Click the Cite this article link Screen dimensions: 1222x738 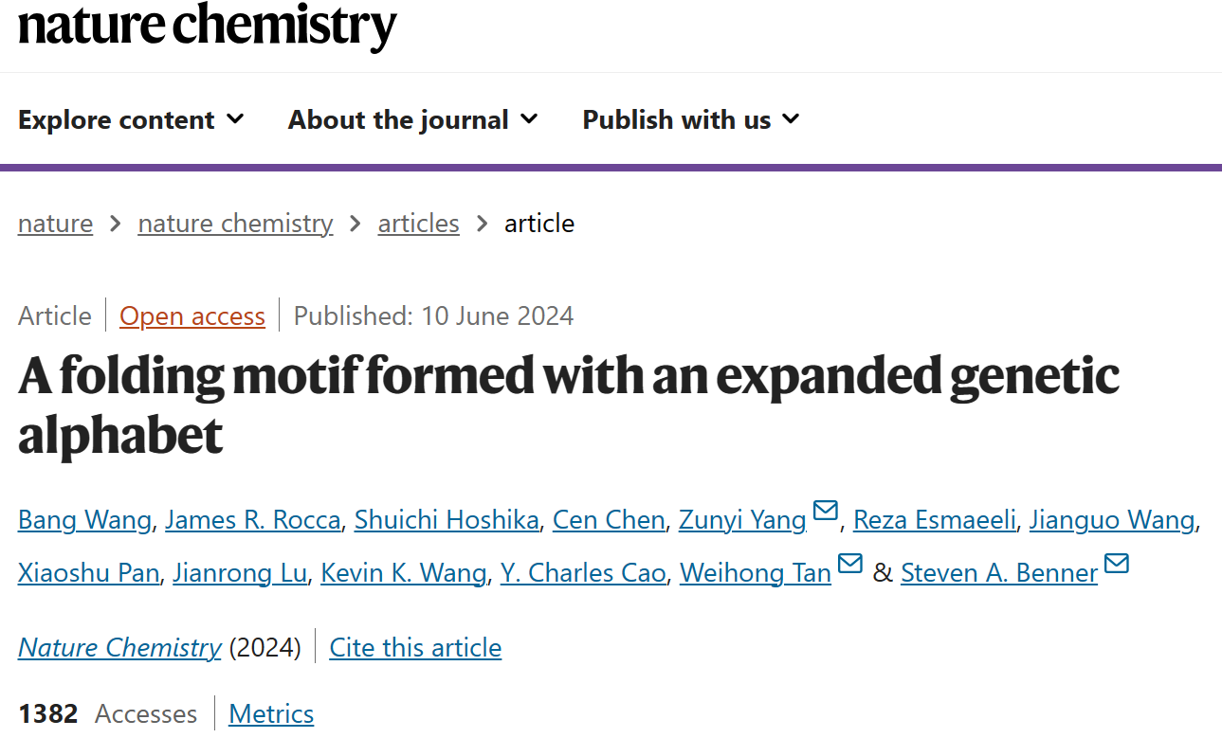pos(415,647)
